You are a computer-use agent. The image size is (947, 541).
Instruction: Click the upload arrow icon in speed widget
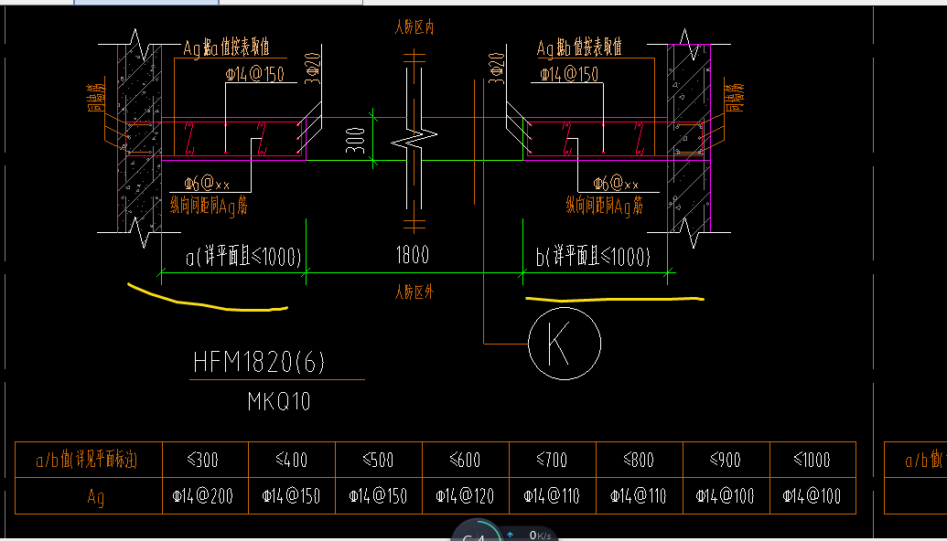[511, 535]
